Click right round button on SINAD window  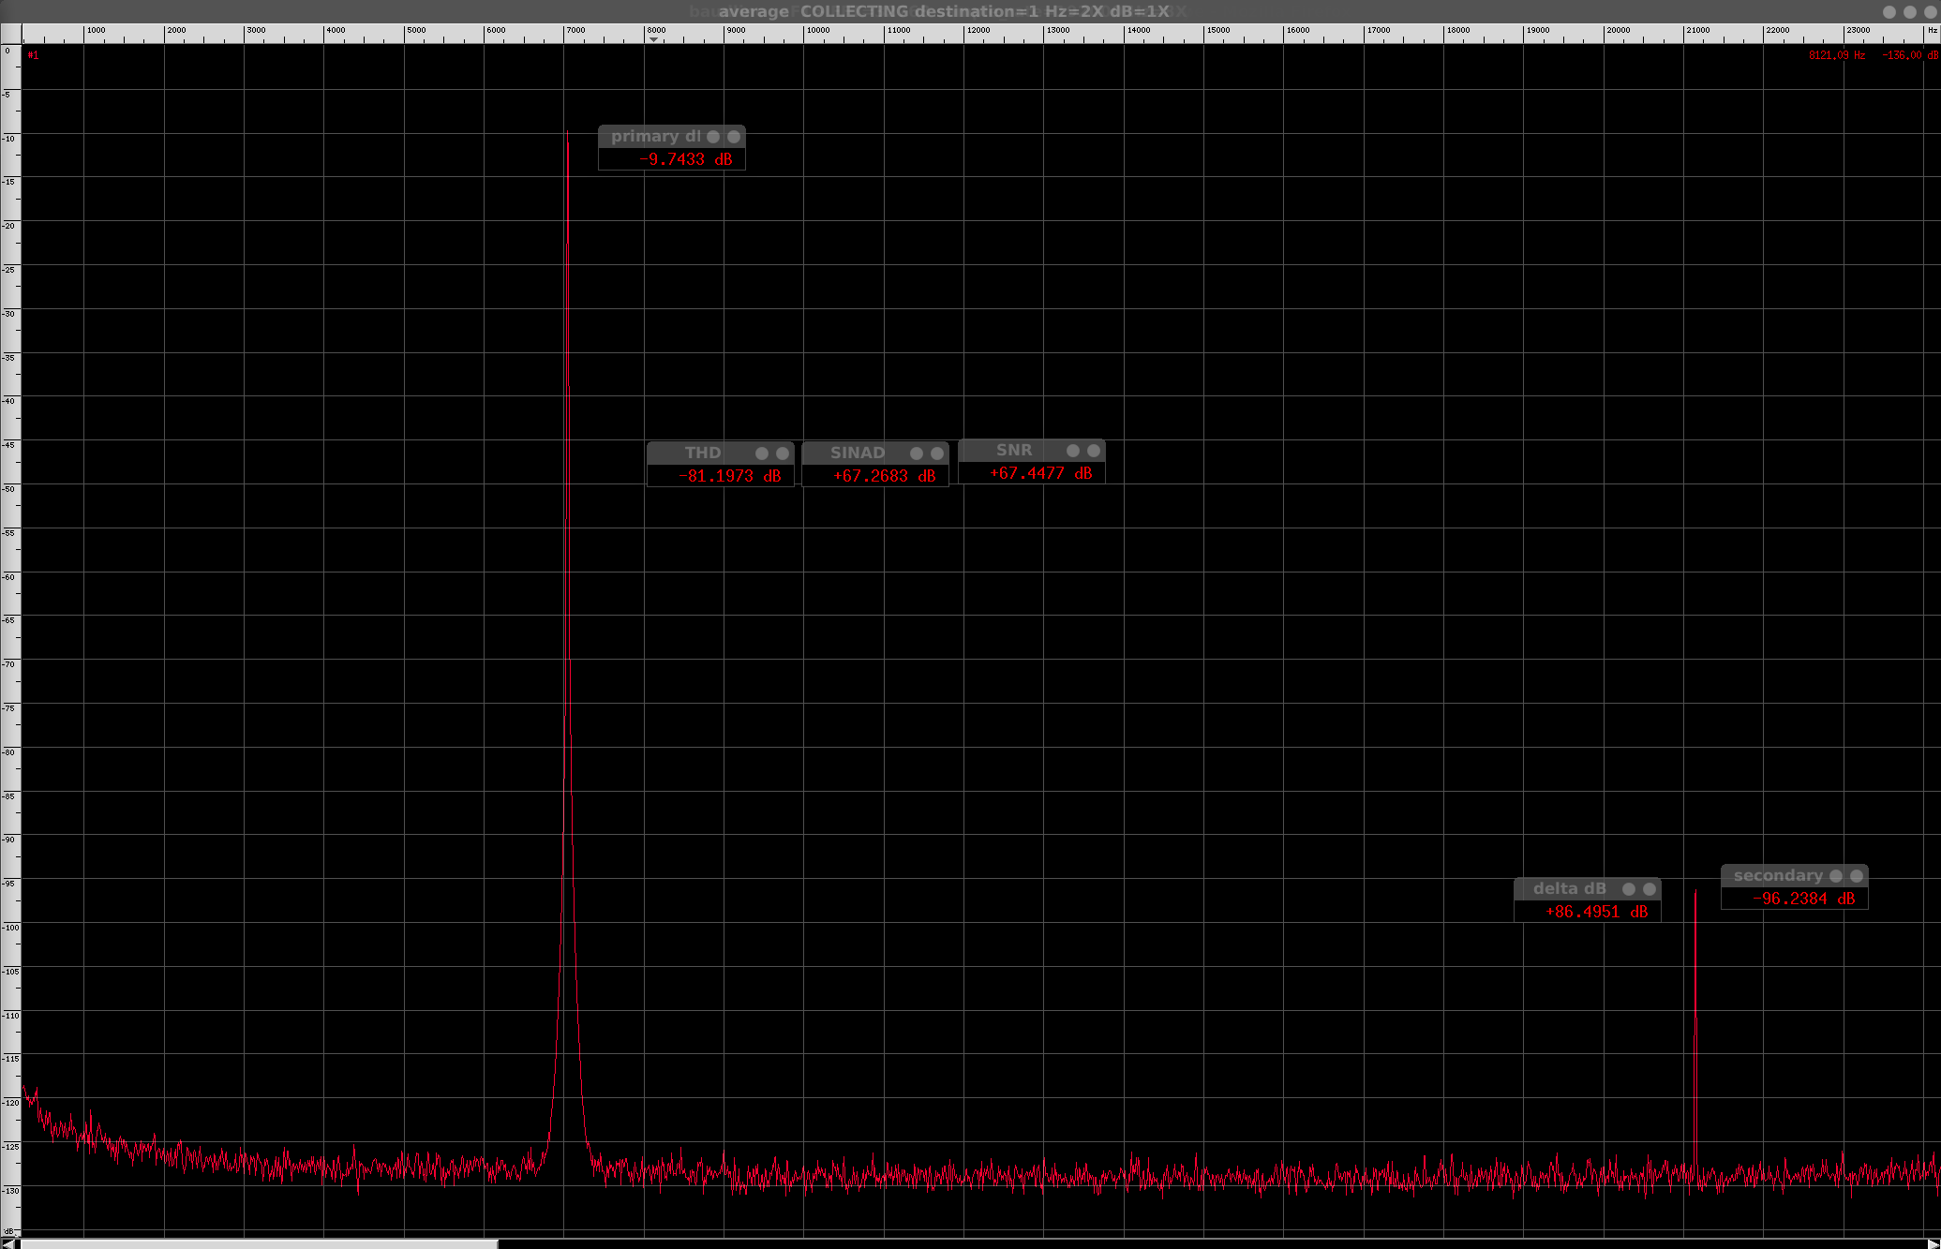pos(937,454)
